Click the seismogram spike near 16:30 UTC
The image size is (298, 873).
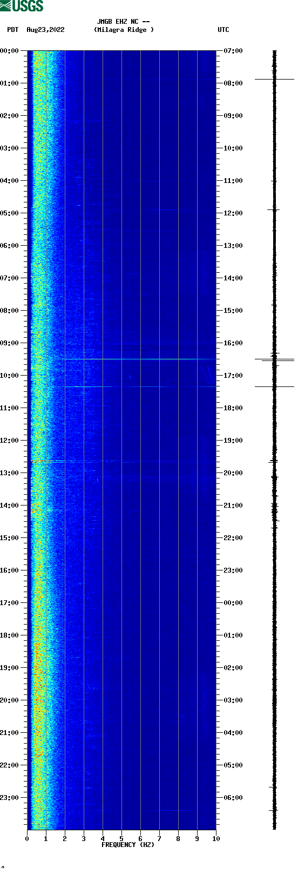pos(274,360)
